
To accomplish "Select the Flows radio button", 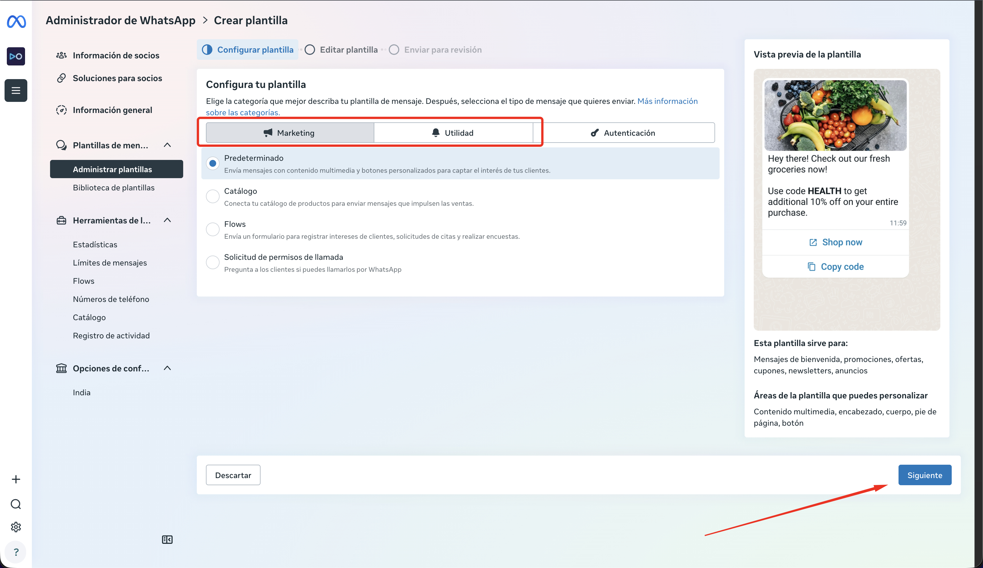I will click(212, 229).
